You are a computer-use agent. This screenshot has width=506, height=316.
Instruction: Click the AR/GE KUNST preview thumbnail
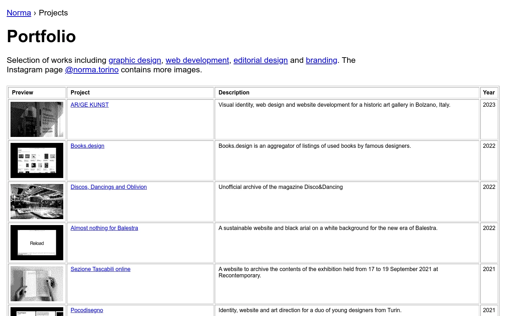click(x=37, y=119)
